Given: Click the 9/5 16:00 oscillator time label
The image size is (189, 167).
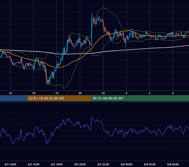Looking at the screenshot, I should pyautogui.click(x=34, y=164).
